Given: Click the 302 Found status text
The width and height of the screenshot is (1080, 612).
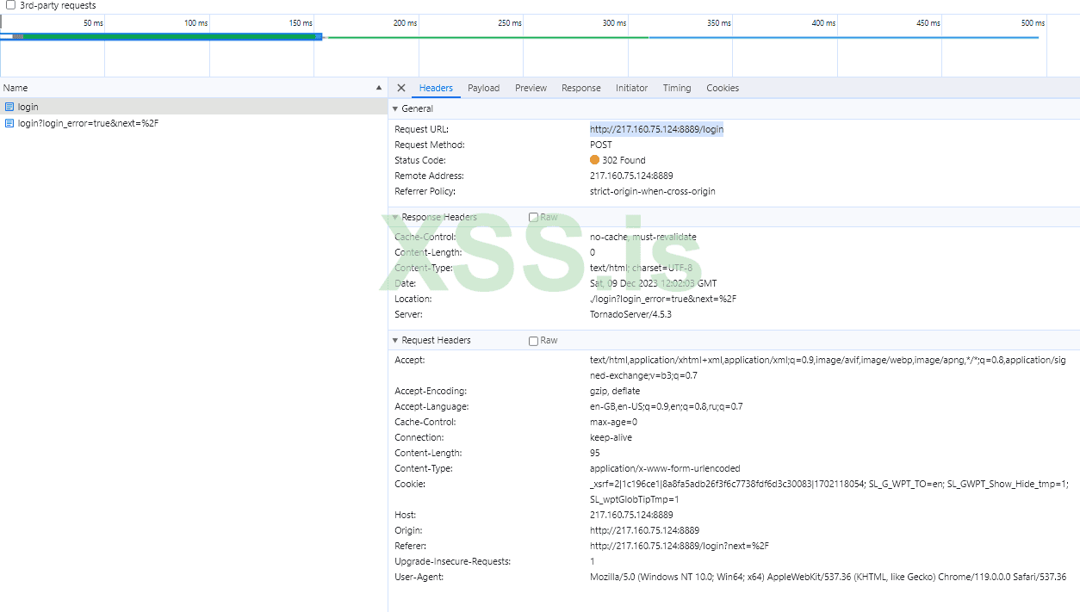Looking at the screenshot, I should pos(624,160).
